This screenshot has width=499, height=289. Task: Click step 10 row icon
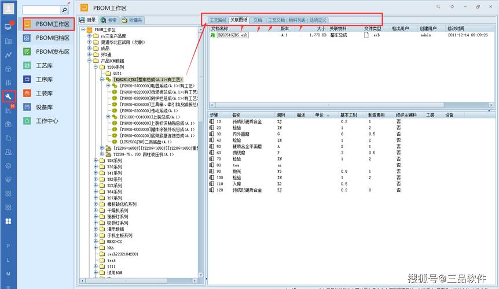(212, 121)
